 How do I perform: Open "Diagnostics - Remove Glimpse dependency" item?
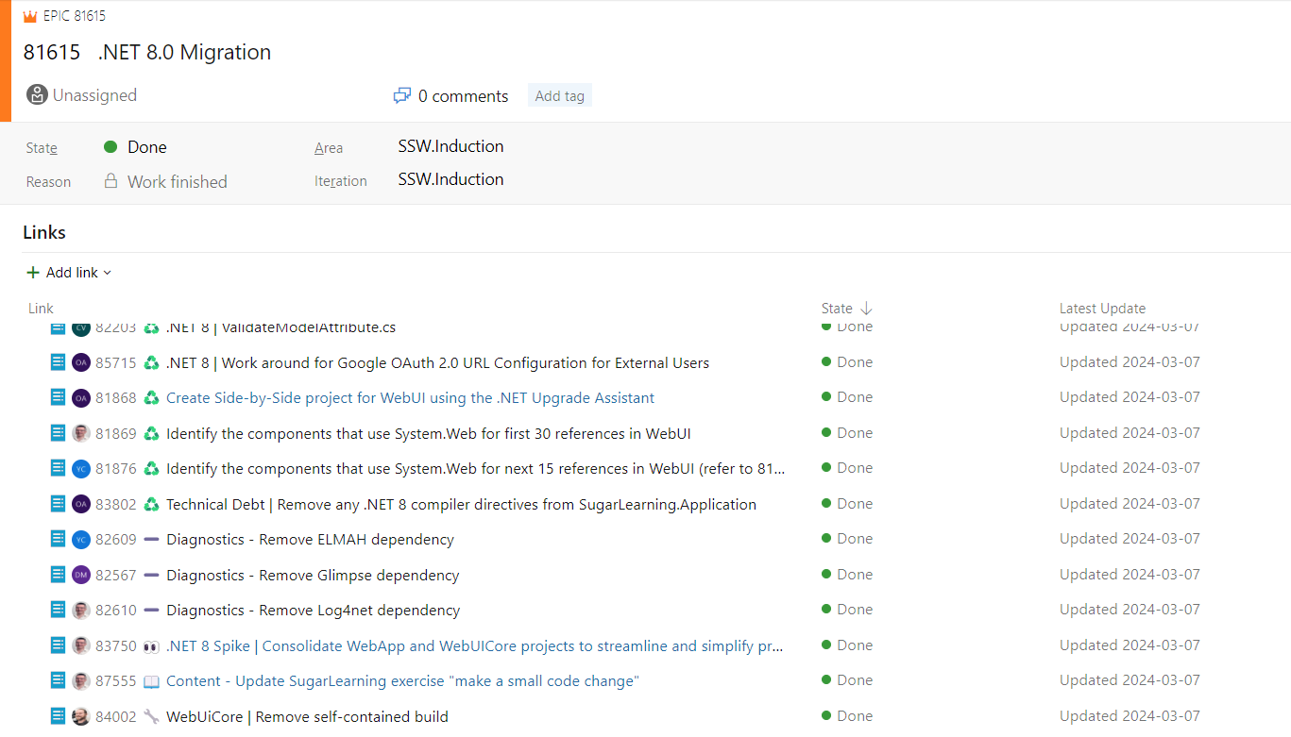pos(313,575)
